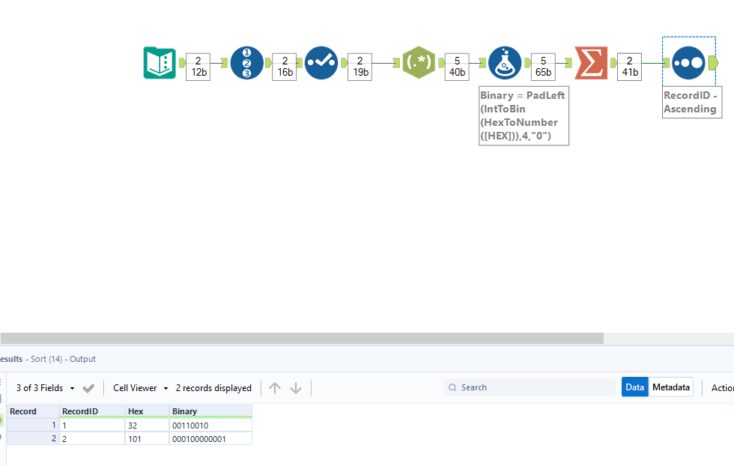The width and height of the screenshot is (734, 466).
Task: Open the '3 of 3 Fields' dropdown
Action: (x=45, y=387)
